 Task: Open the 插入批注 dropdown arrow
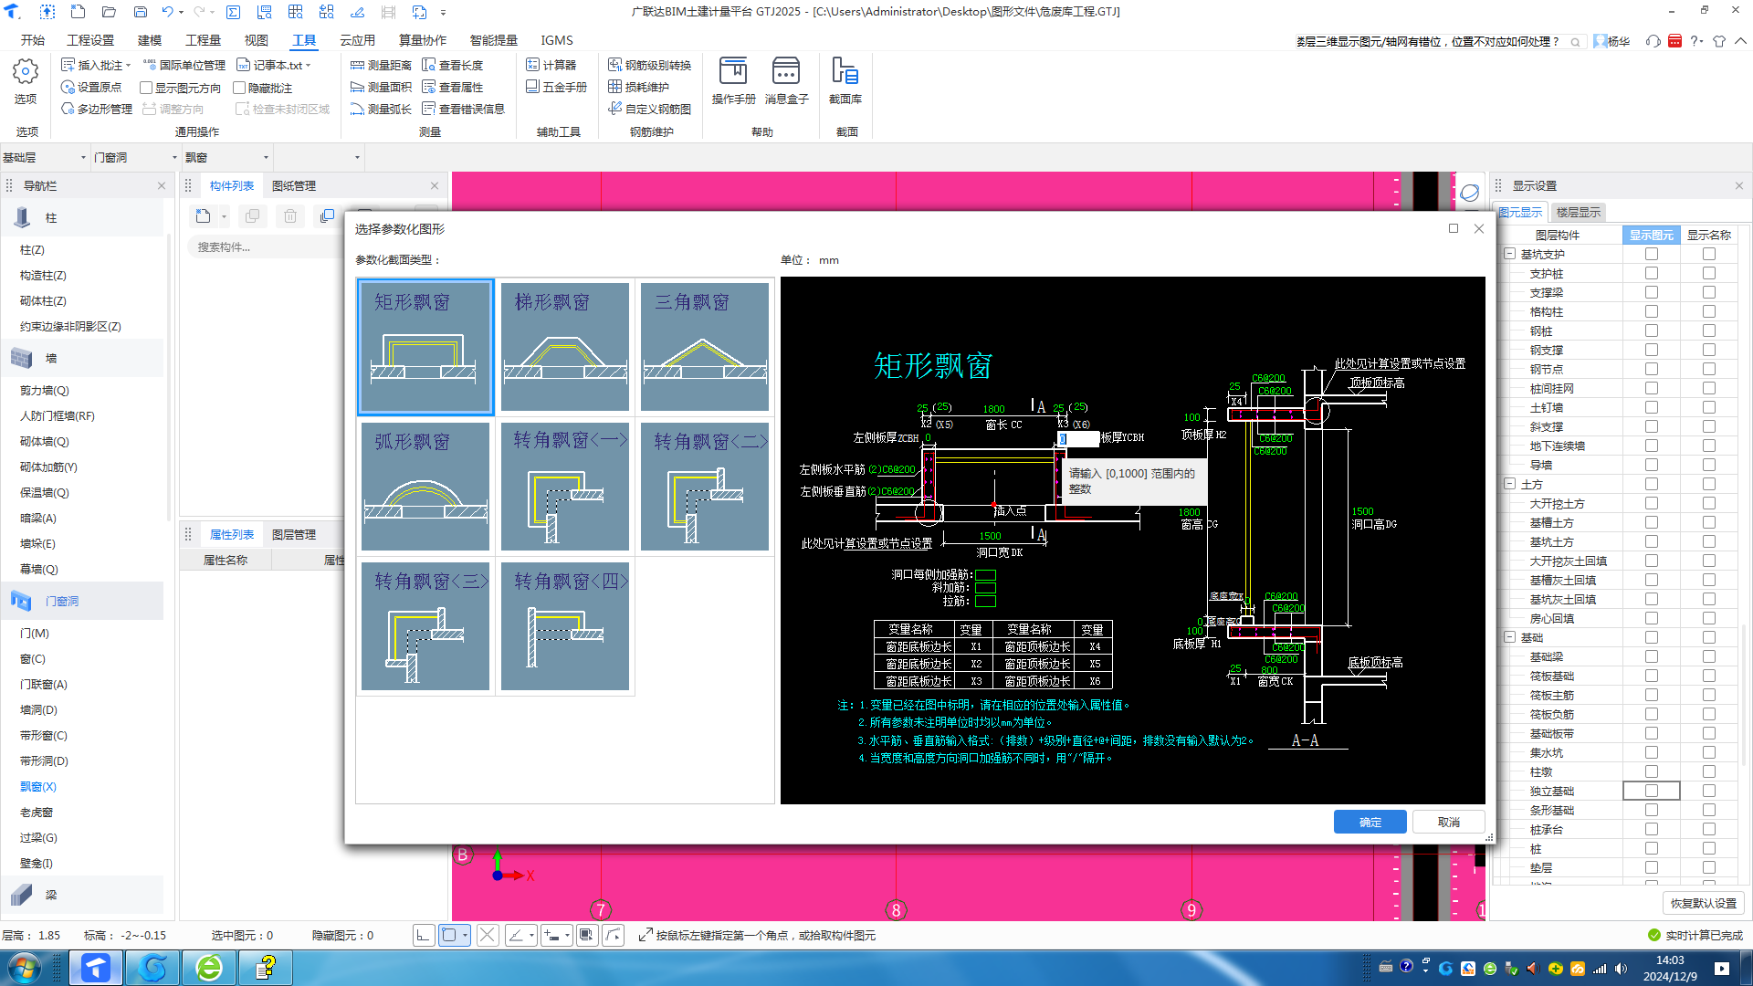pyautogui.click(x=128, y=66)
